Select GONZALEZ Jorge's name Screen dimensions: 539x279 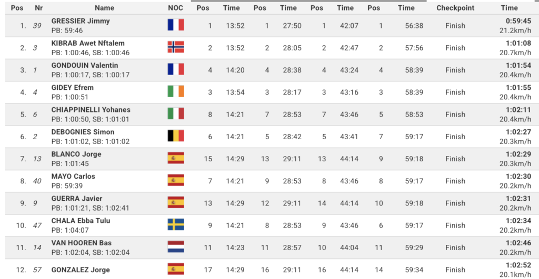pos(81,270)
